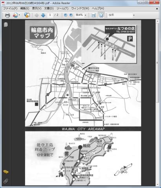Click the Collaborate share icon
Screen dimensions: 161x188
tap(27, 15)
